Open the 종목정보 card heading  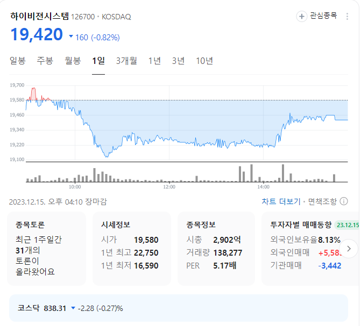201,224
